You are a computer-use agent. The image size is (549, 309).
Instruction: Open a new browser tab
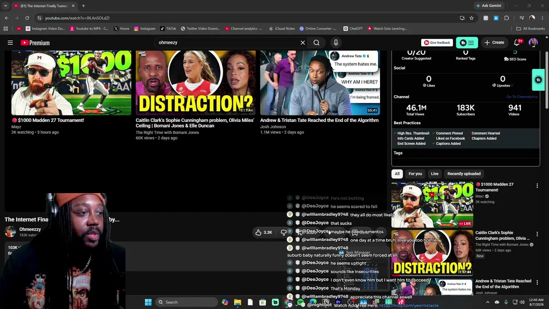click(83, 6)
